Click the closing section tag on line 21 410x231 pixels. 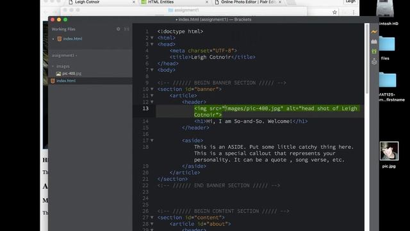[172, 179]
